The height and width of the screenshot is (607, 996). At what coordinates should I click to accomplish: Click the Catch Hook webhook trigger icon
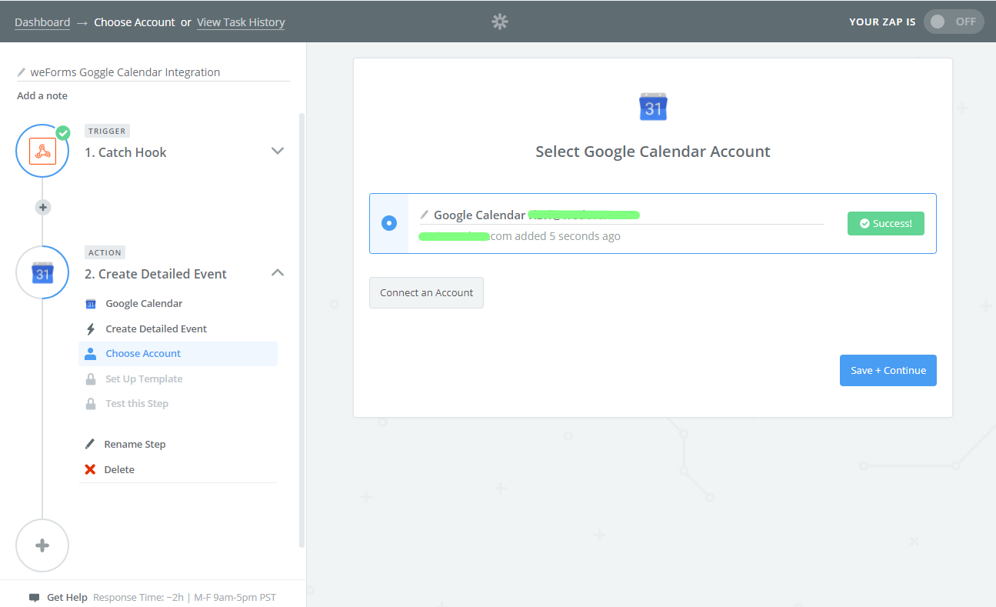point(43,151)
